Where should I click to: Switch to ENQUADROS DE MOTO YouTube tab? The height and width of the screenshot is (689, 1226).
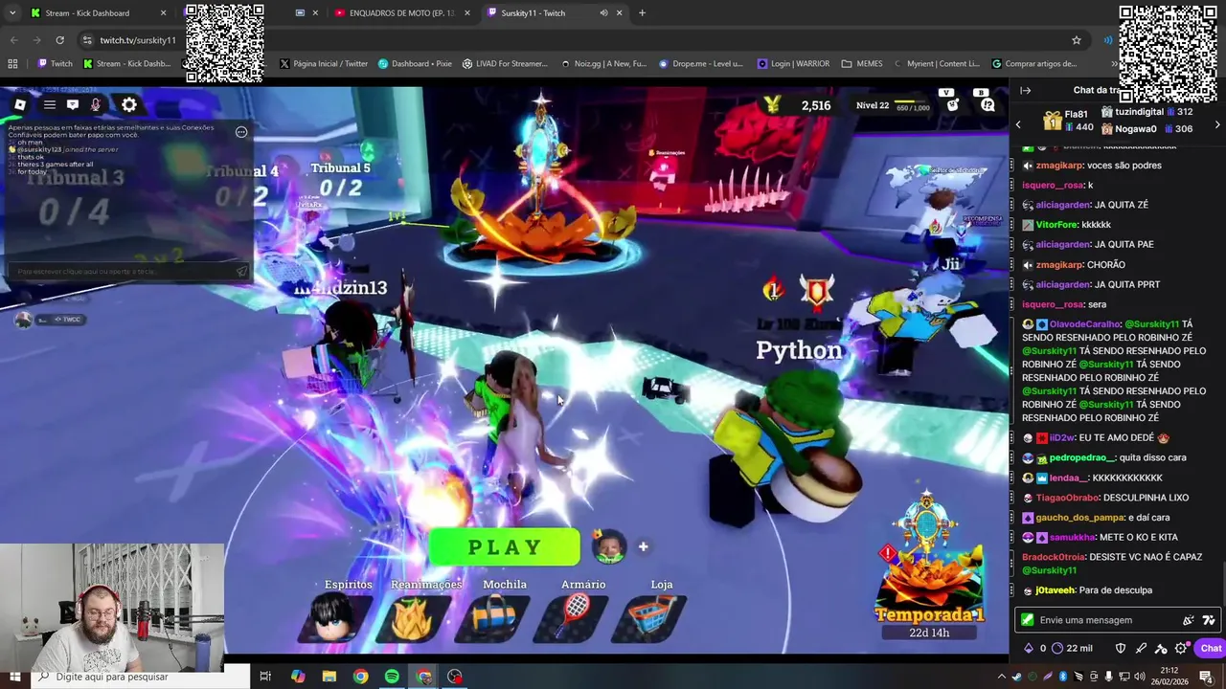[x=402, y=12]
